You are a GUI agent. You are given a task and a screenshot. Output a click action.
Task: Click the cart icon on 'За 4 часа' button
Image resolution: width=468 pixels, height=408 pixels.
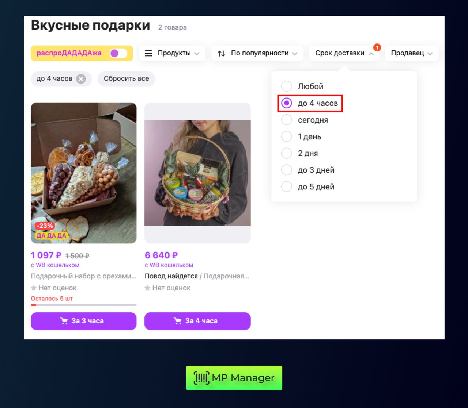click(178, 321)
